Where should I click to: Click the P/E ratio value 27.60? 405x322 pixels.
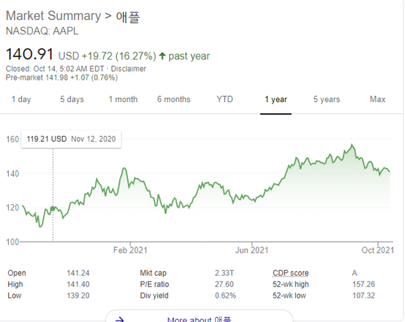pyautogui.click(x=224, y=284)
